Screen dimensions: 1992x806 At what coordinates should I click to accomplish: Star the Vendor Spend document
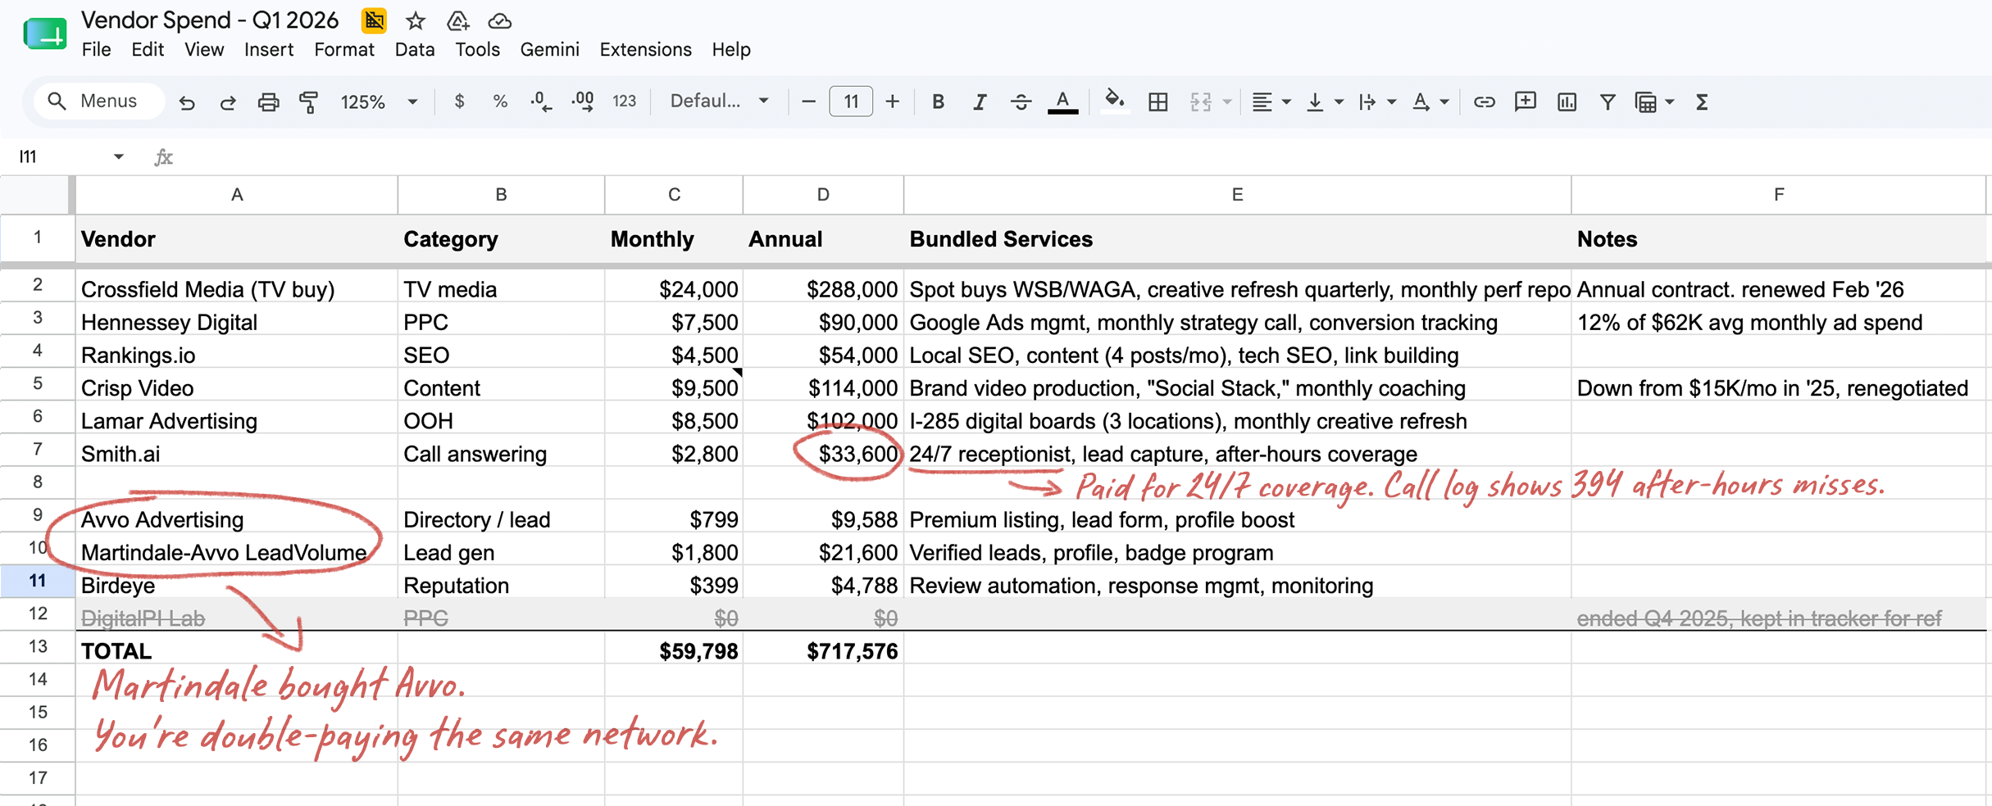[x=416, y=20]
